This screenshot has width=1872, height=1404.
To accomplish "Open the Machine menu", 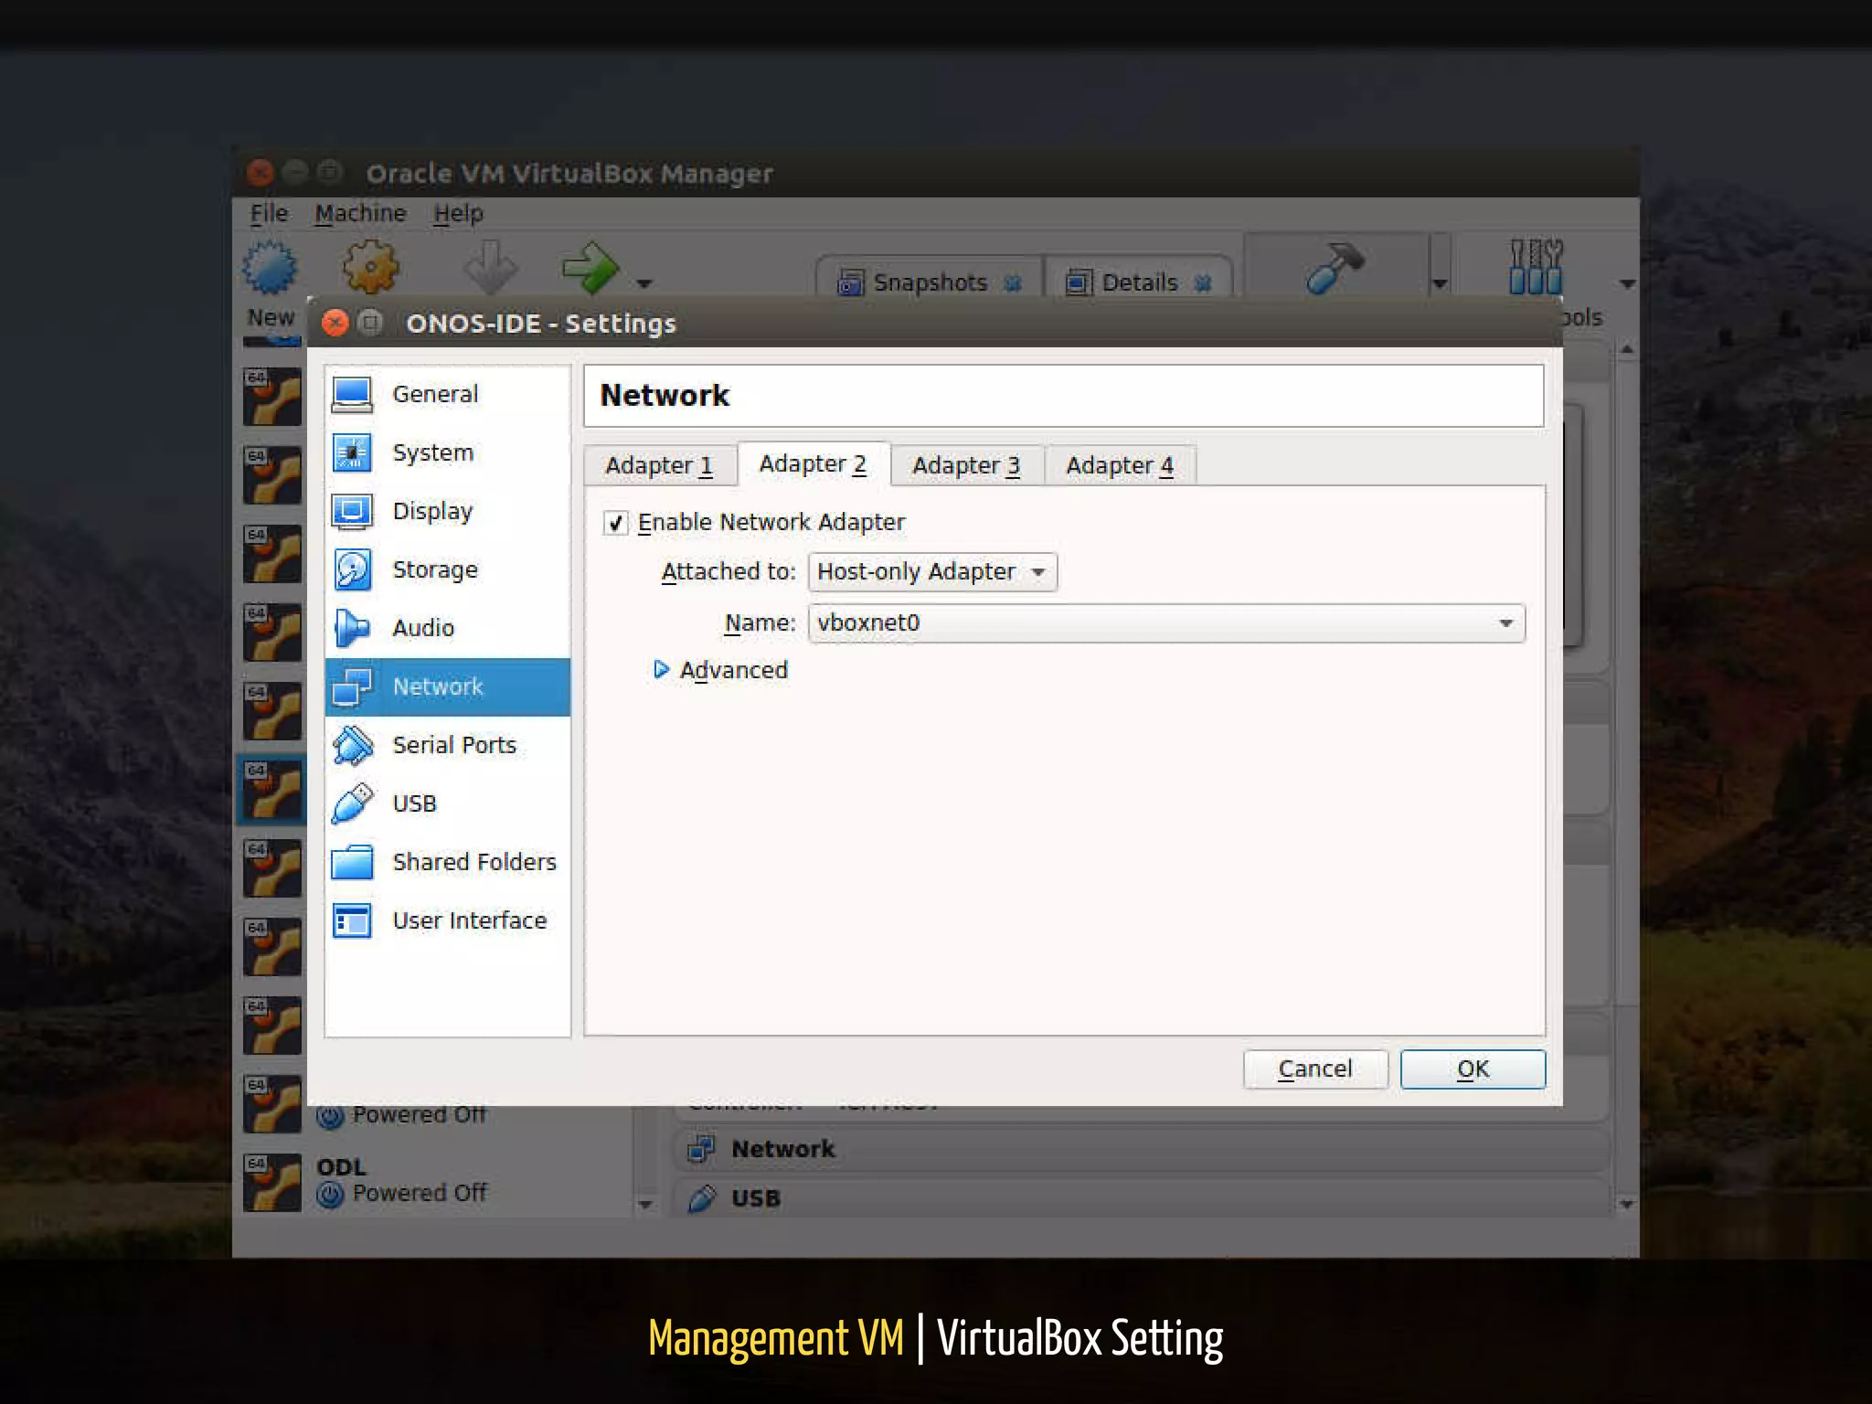I will pos(360,214).
